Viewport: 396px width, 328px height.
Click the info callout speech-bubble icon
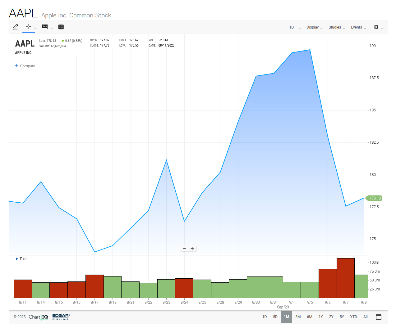point(45,27)
